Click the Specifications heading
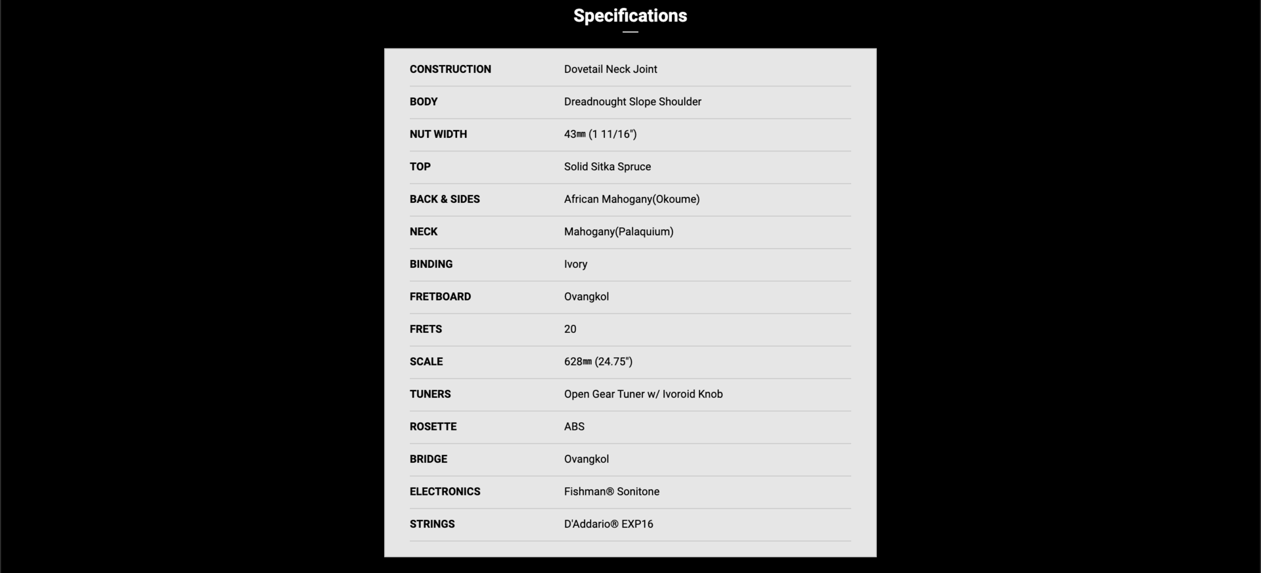Viewport: 1261px width, 573px height. tap(630, 16)
